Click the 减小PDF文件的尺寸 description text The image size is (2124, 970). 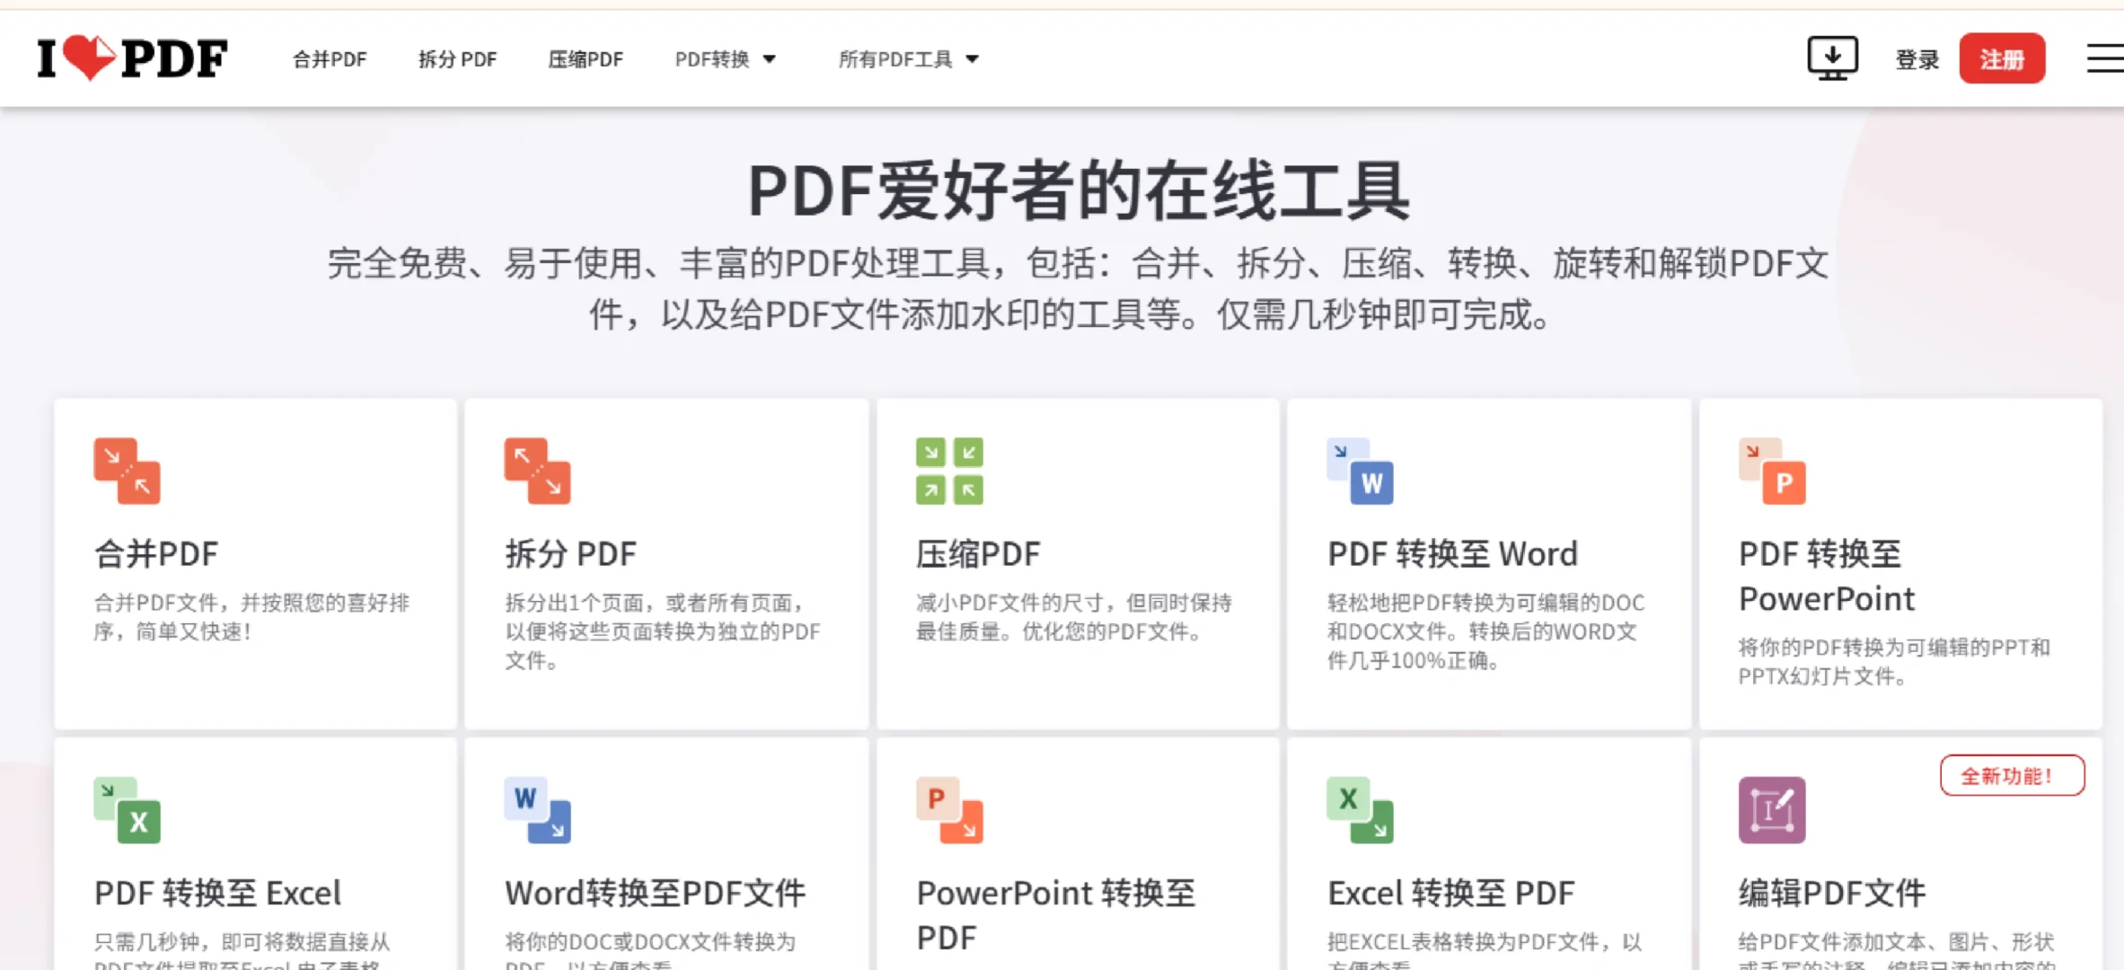tap(1074, 616)
